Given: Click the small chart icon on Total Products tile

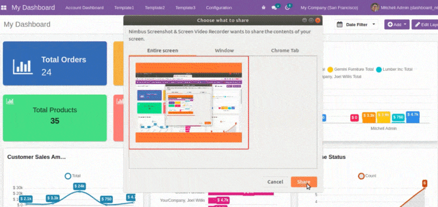Looking at the screenshot, I should pos(10,101).
